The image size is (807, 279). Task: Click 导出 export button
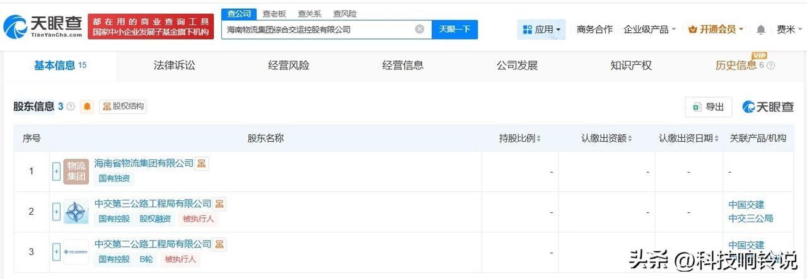coord(709,107)
